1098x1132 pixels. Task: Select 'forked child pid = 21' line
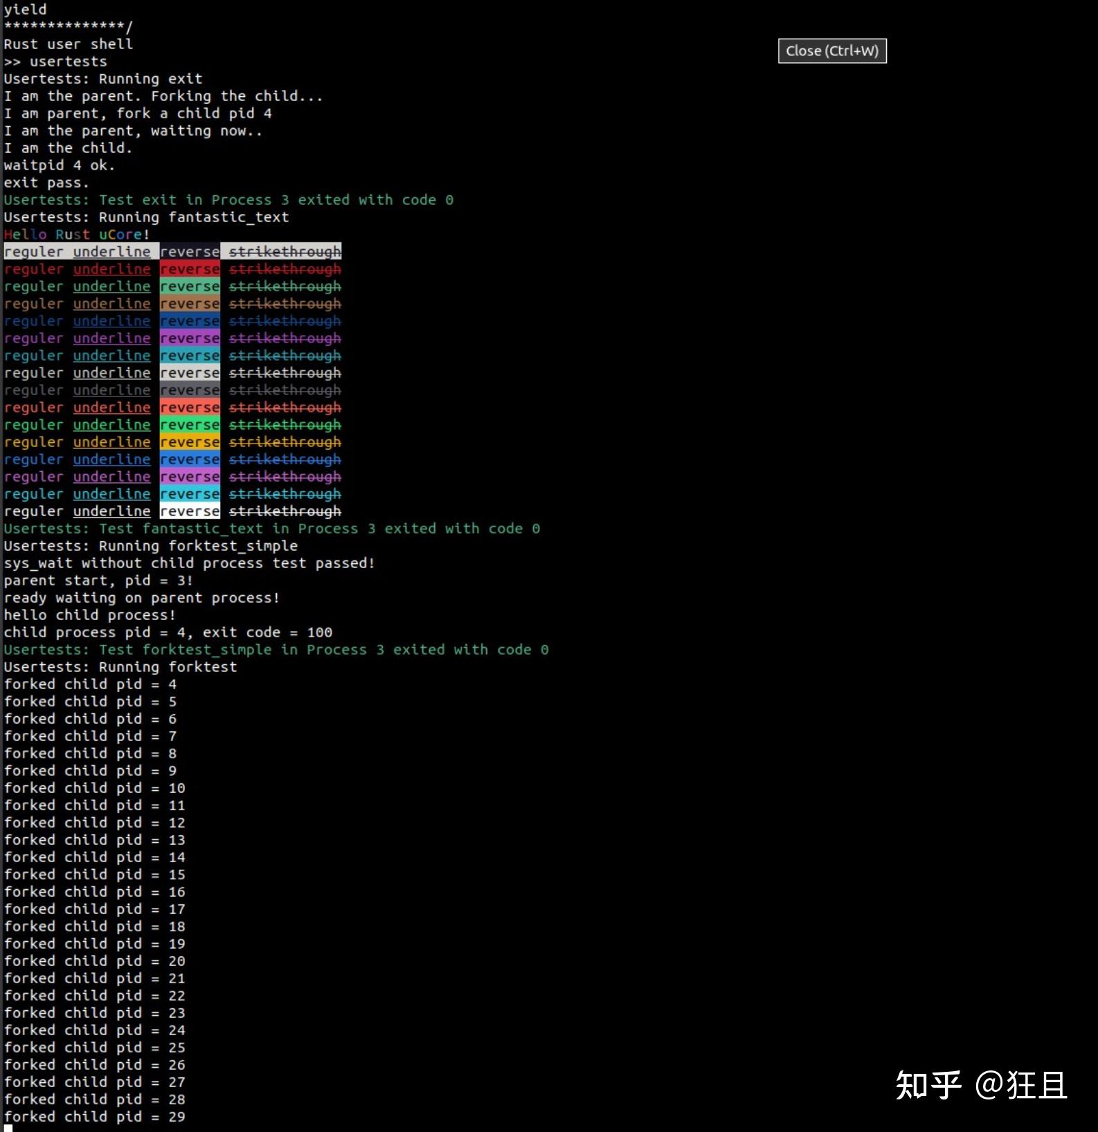(95, 978)
